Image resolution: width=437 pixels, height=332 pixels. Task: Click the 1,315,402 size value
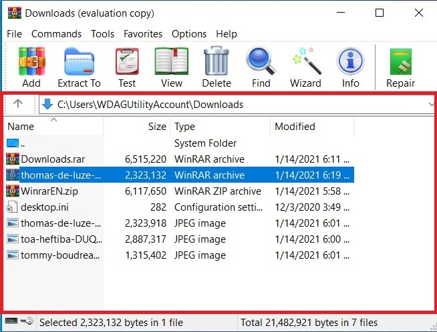coord(146,255)
